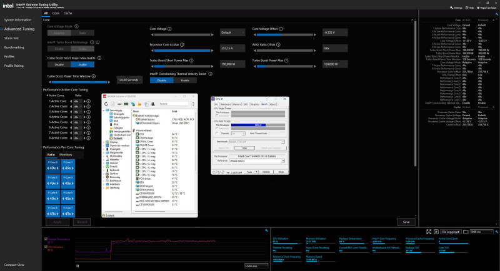Click wrench icon right of 1000 ms
The image size is (500, 271).
(497, 232)
